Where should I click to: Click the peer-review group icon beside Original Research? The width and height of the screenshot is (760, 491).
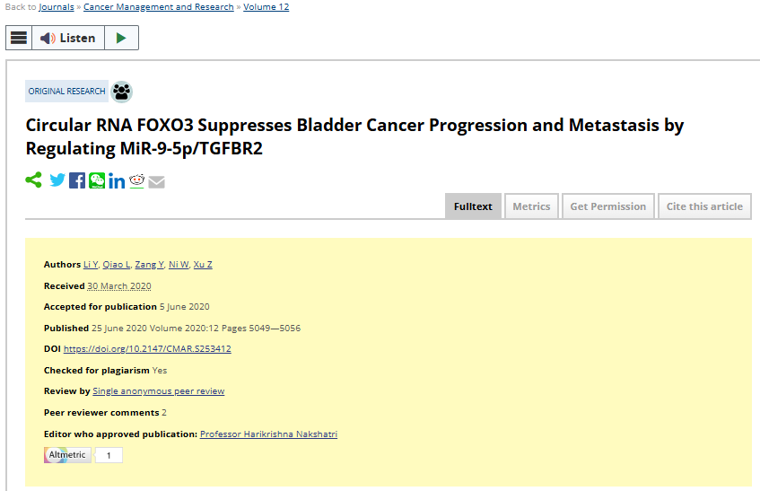coord(122,92)
